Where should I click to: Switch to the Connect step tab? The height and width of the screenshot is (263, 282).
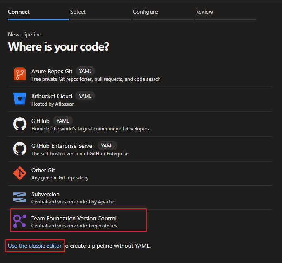click(38, 14)
